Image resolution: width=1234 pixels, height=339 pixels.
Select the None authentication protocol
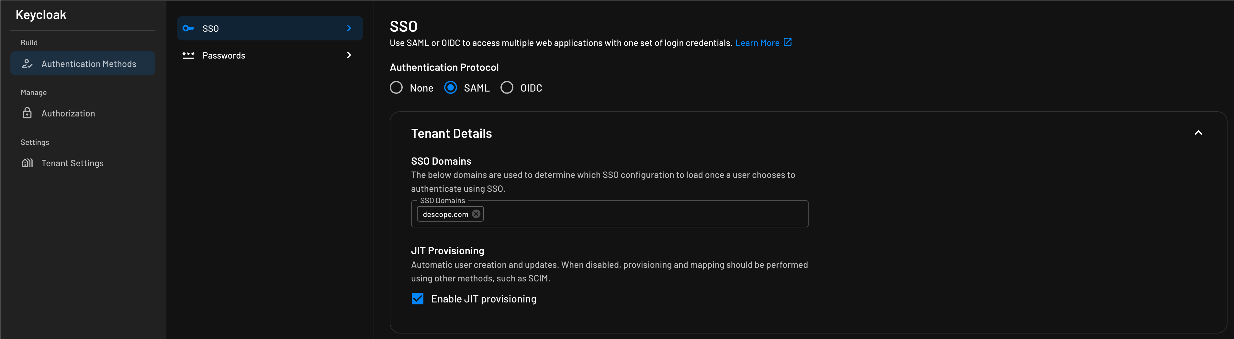click(396, 87)
